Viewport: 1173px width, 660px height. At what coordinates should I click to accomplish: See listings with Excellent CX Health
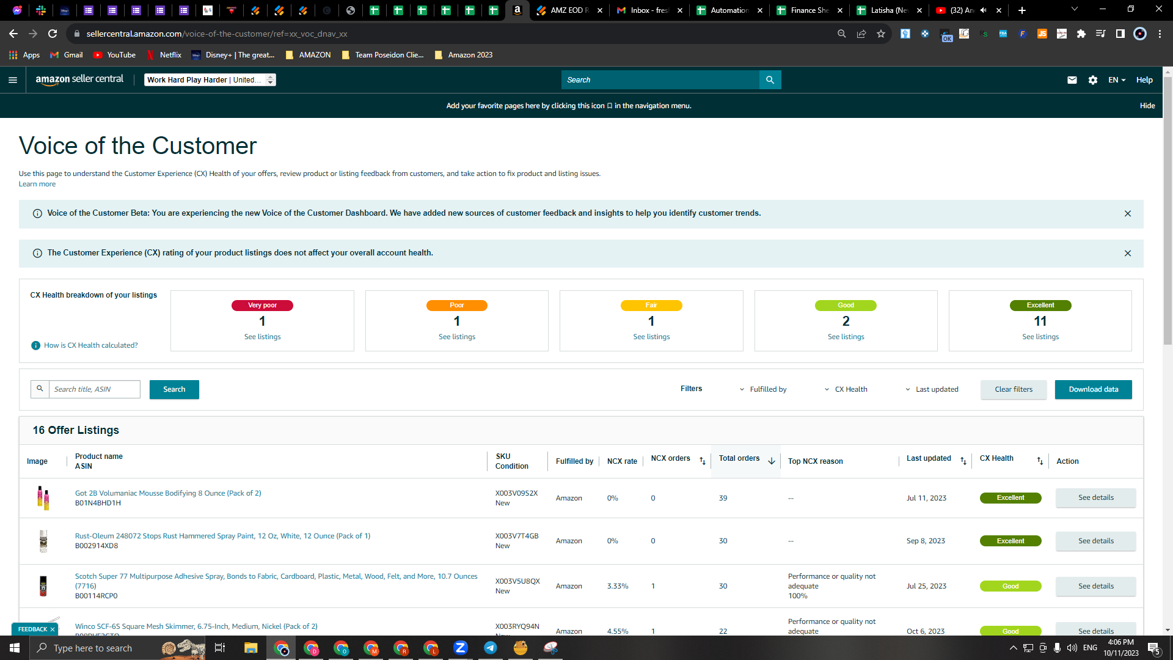[1040, 337]
